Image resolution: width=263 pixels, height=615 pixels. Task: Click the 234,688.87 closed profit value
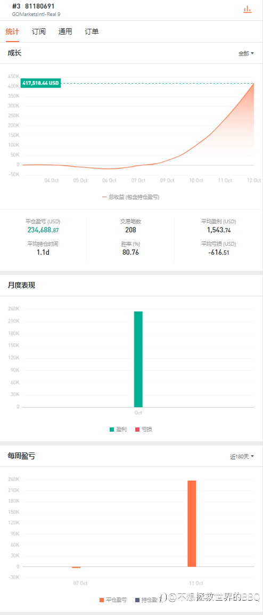point(43,230)
